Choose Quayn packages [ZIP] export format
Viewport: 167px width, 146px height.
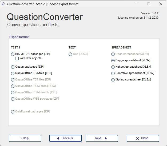point(13,67)
